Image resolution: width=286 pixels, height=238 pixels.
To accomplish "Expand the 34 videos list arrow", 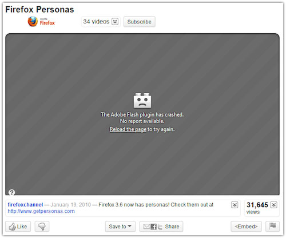I will [115, 22].
